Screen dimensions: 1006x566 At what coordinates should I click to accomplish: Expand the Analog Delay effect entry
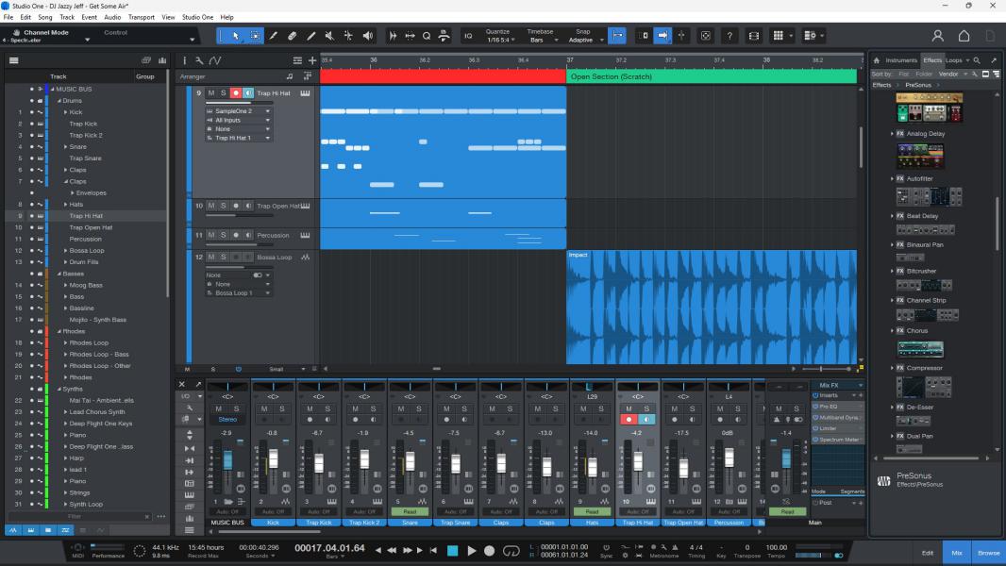(x=892, y=134)
